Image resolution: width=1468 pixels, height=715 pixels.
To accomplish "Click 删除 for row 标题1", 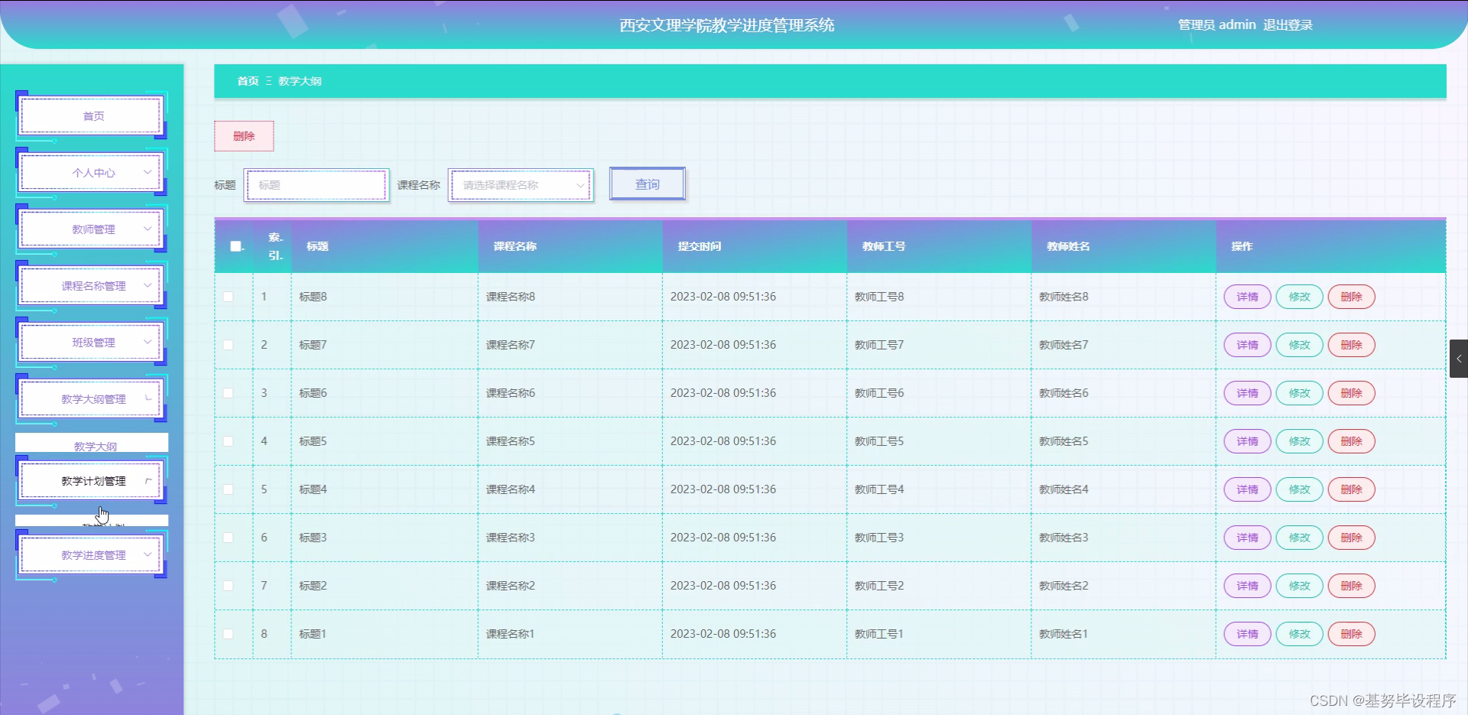I will tap(1351, 634).
